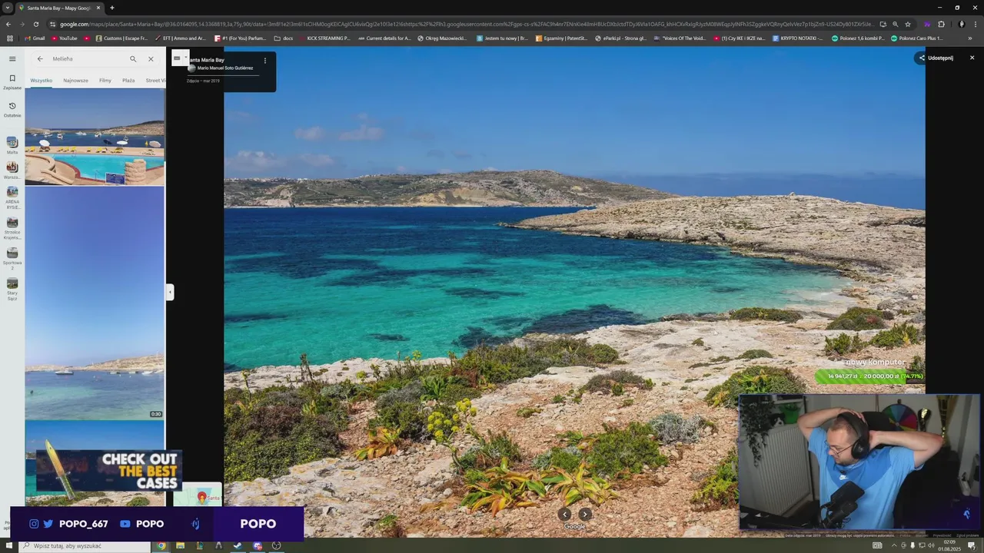The width and height of the screenshot is (984, 553).
Task: Open the ARENA RYSIE recent place shortcut
Action: point(12,197)
